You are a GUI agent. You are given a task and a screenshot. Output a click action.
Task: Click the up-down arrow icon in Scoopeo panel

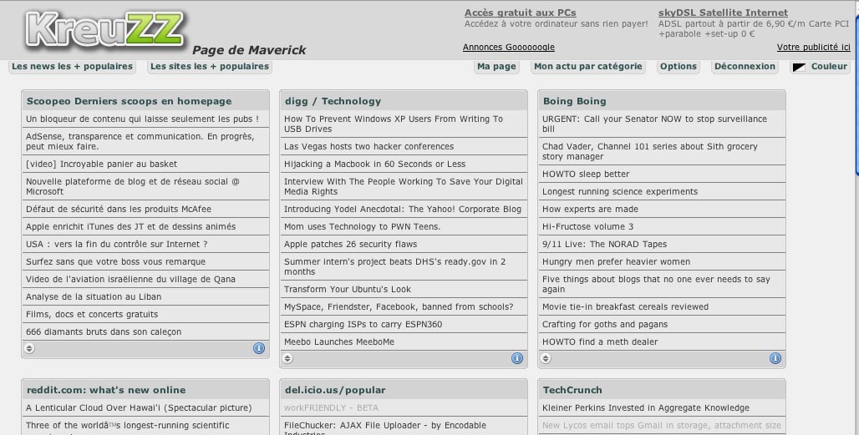tap(29, 348)
